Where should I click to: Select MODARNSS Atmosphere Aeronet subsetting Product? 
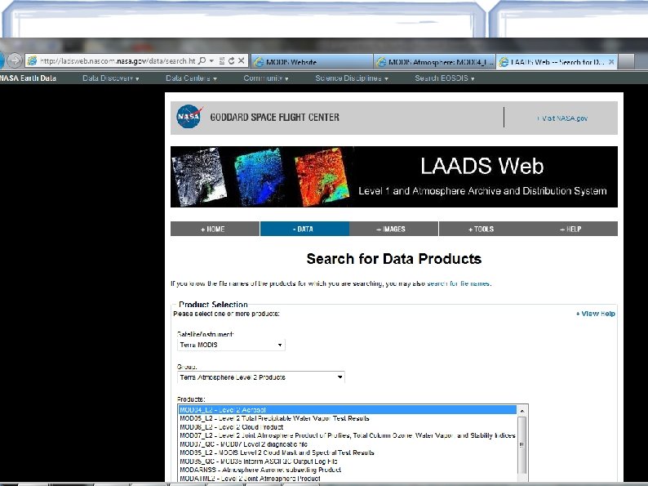[348, 470]
